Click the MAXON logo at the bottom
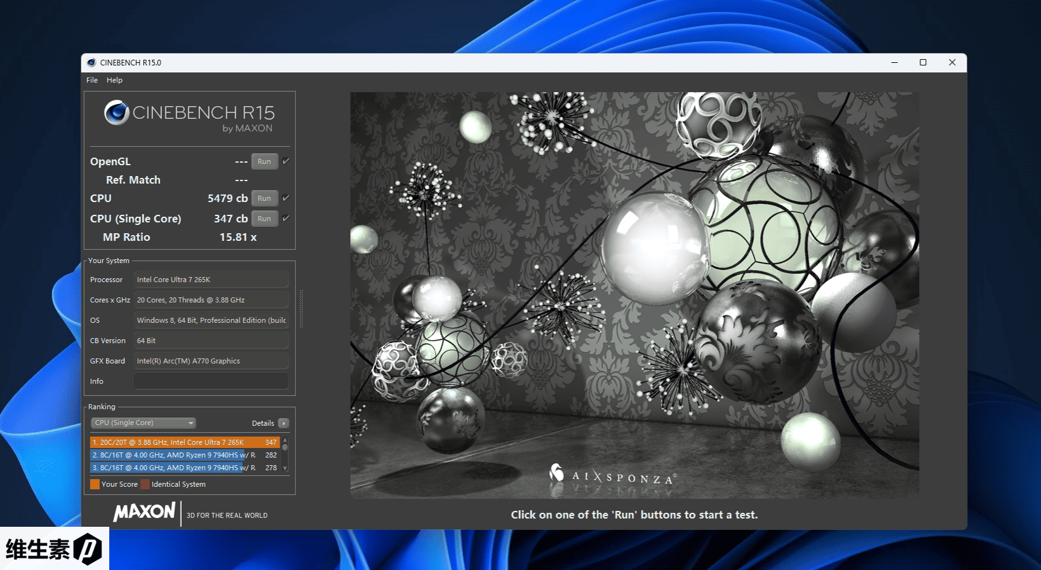This screenshot has width=1041, height=570. coord(144,512)
